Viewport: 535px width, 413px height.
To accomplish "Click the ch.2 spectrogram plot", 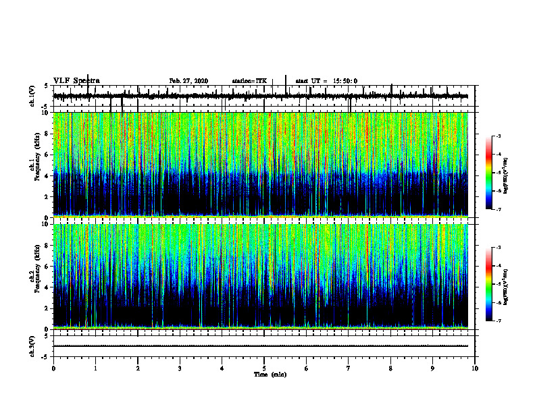I will 261,277.
